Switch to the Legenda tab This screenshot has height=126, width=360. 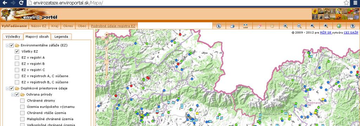(61, 37)
